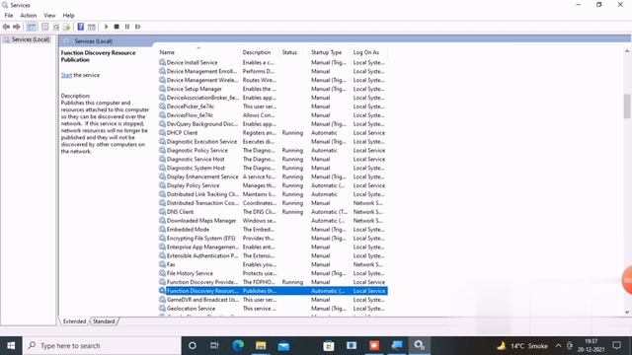The height and width of the screenshot is (355, 632).
Task: Switch to the Standard tab
Action: coord(104,321)
